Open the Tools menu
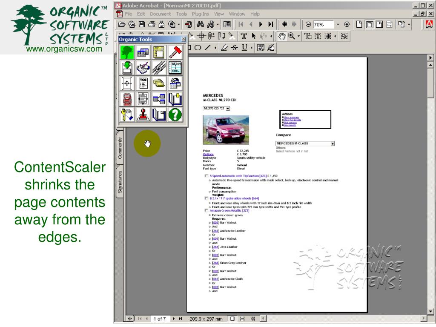Screen dimensions: 436x327 click(x=181, y=14)
